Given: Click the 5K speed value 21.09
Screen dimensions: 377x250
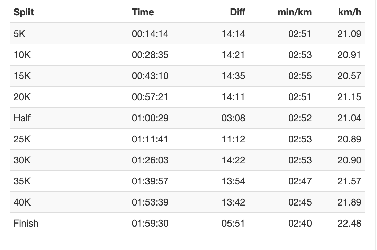Looking at the screenshot, I should (349, 34).
